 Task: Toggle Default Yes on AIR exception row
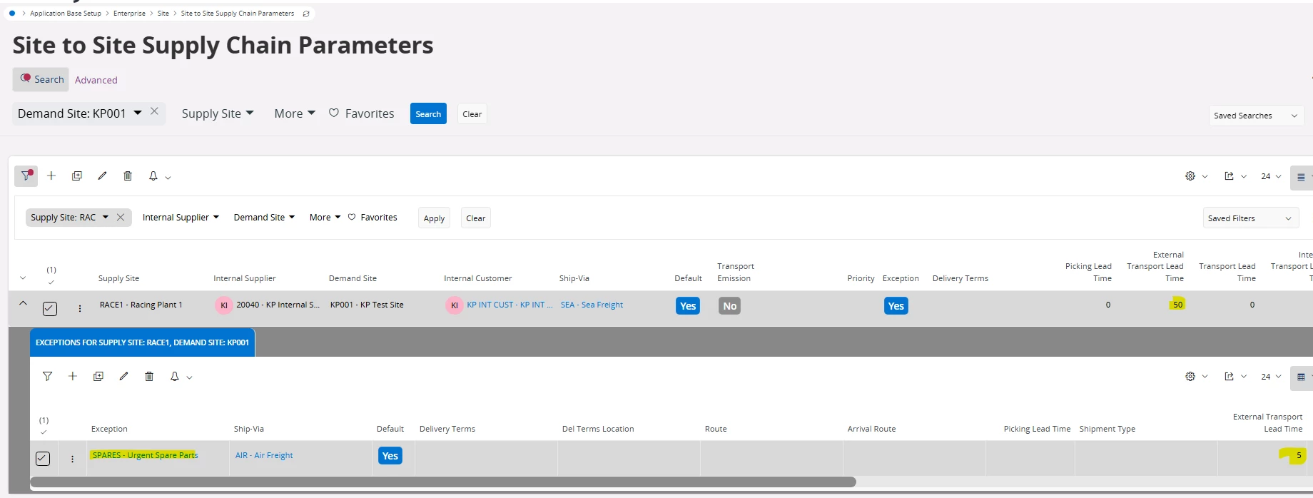pos(390,456)
